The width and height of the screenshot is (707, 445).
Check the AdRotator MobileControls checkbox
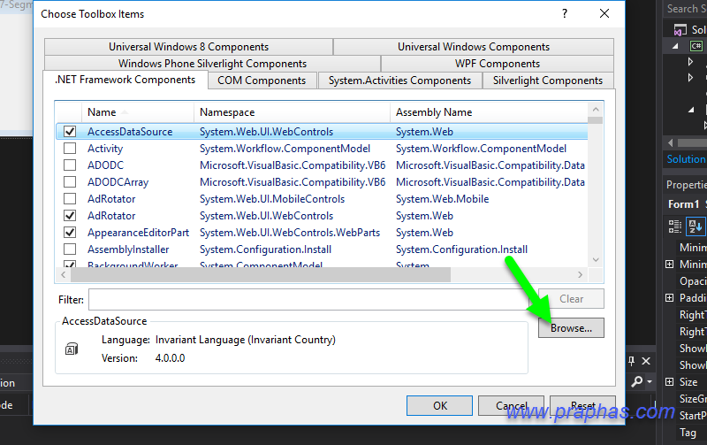(x=70, y=198)
